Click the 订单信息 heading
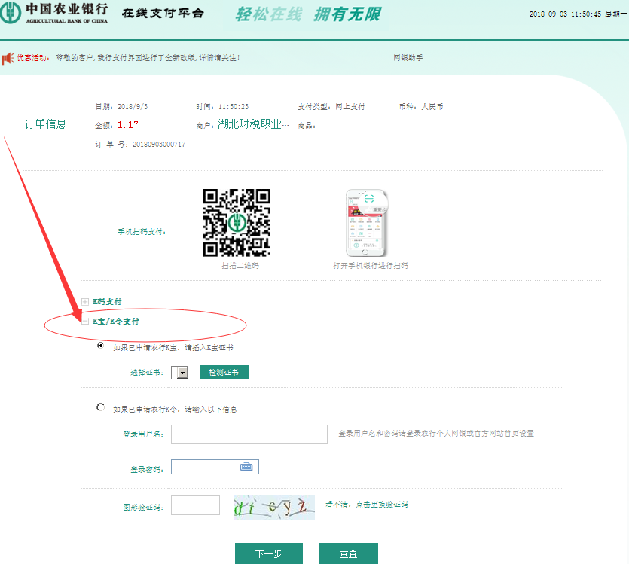Screen dimensions: 629x564 click(x=45, y=124)
